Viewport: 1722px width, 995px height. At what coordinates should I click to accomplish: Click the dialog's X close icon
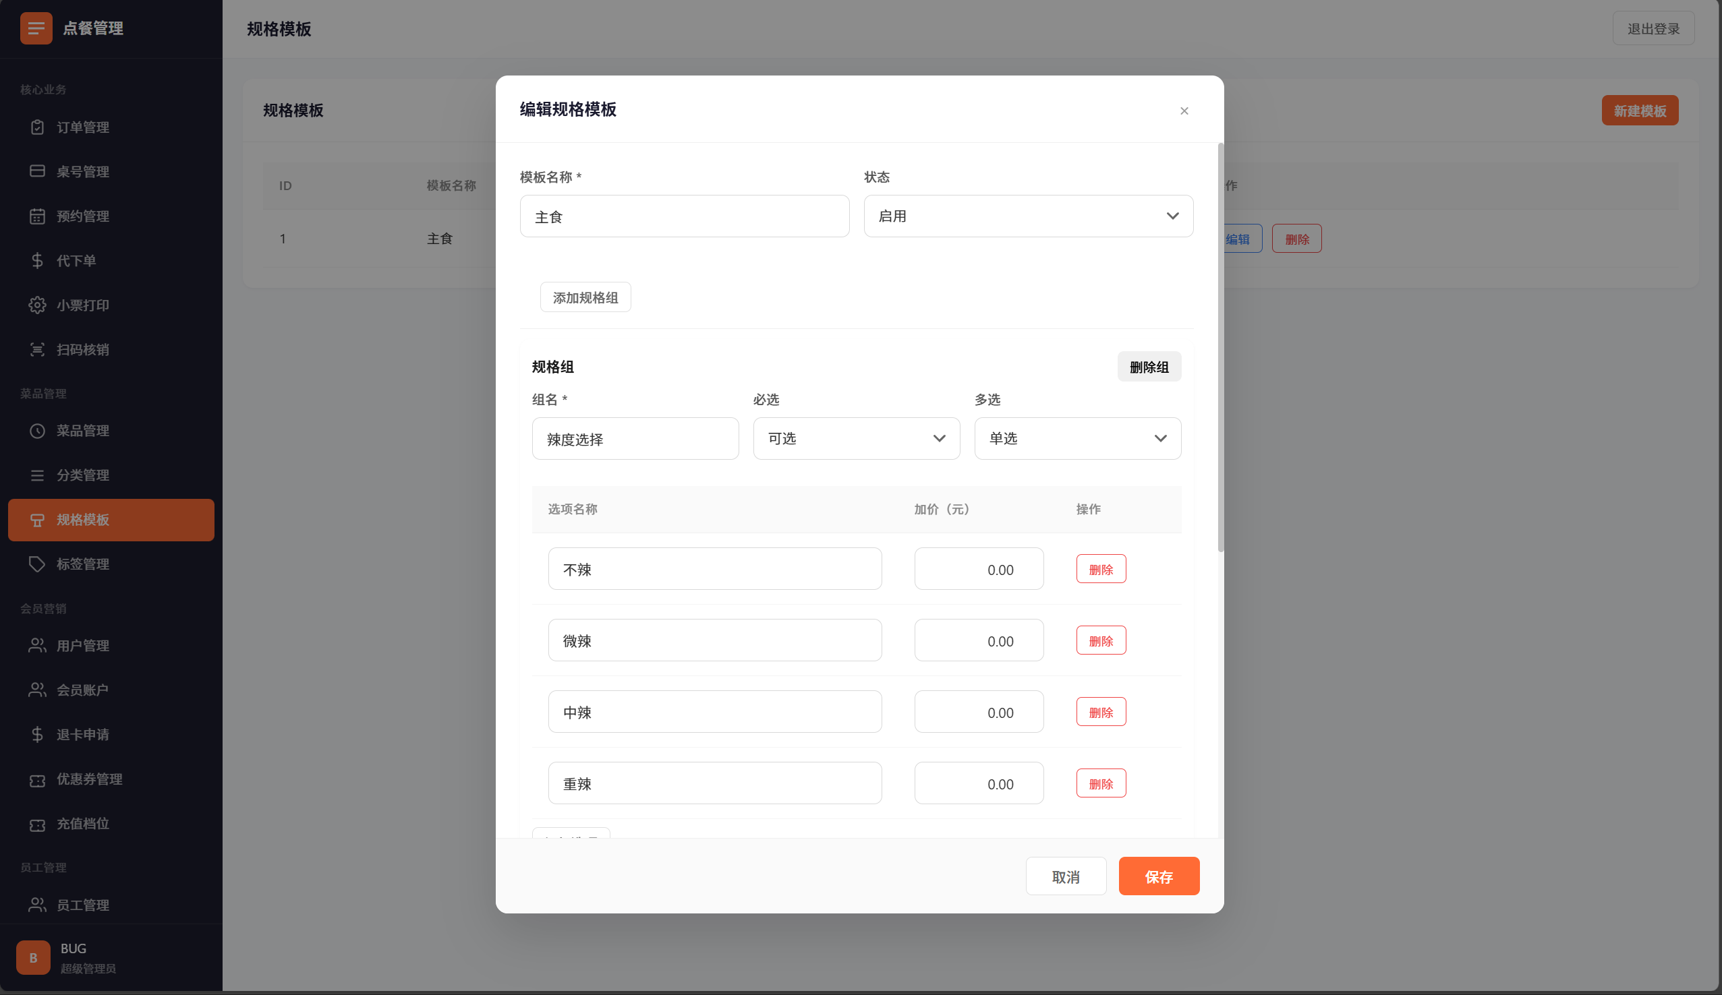point(1184,111)
